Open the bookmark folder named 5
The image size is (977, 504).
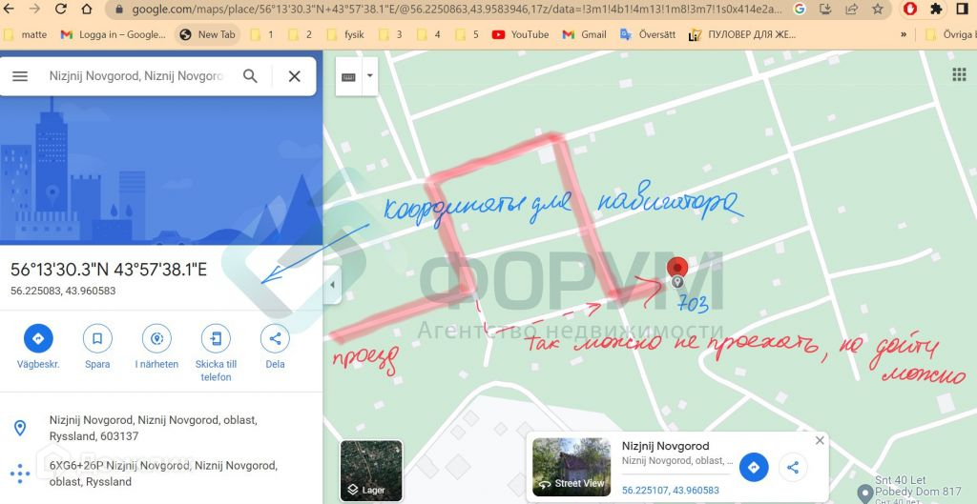pos(468,35)
